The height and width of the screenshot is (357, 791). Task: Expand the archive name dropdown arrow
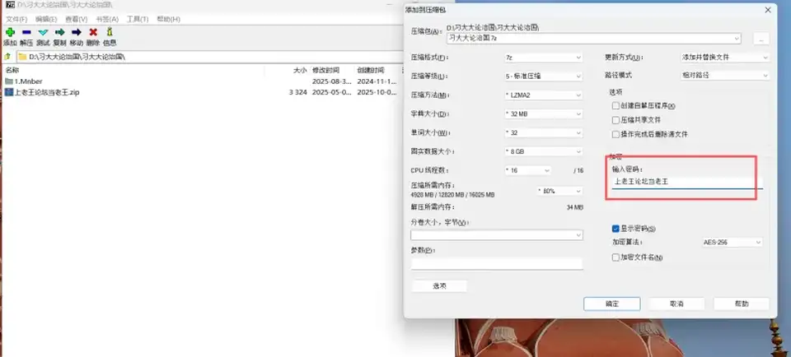(737, 38)
